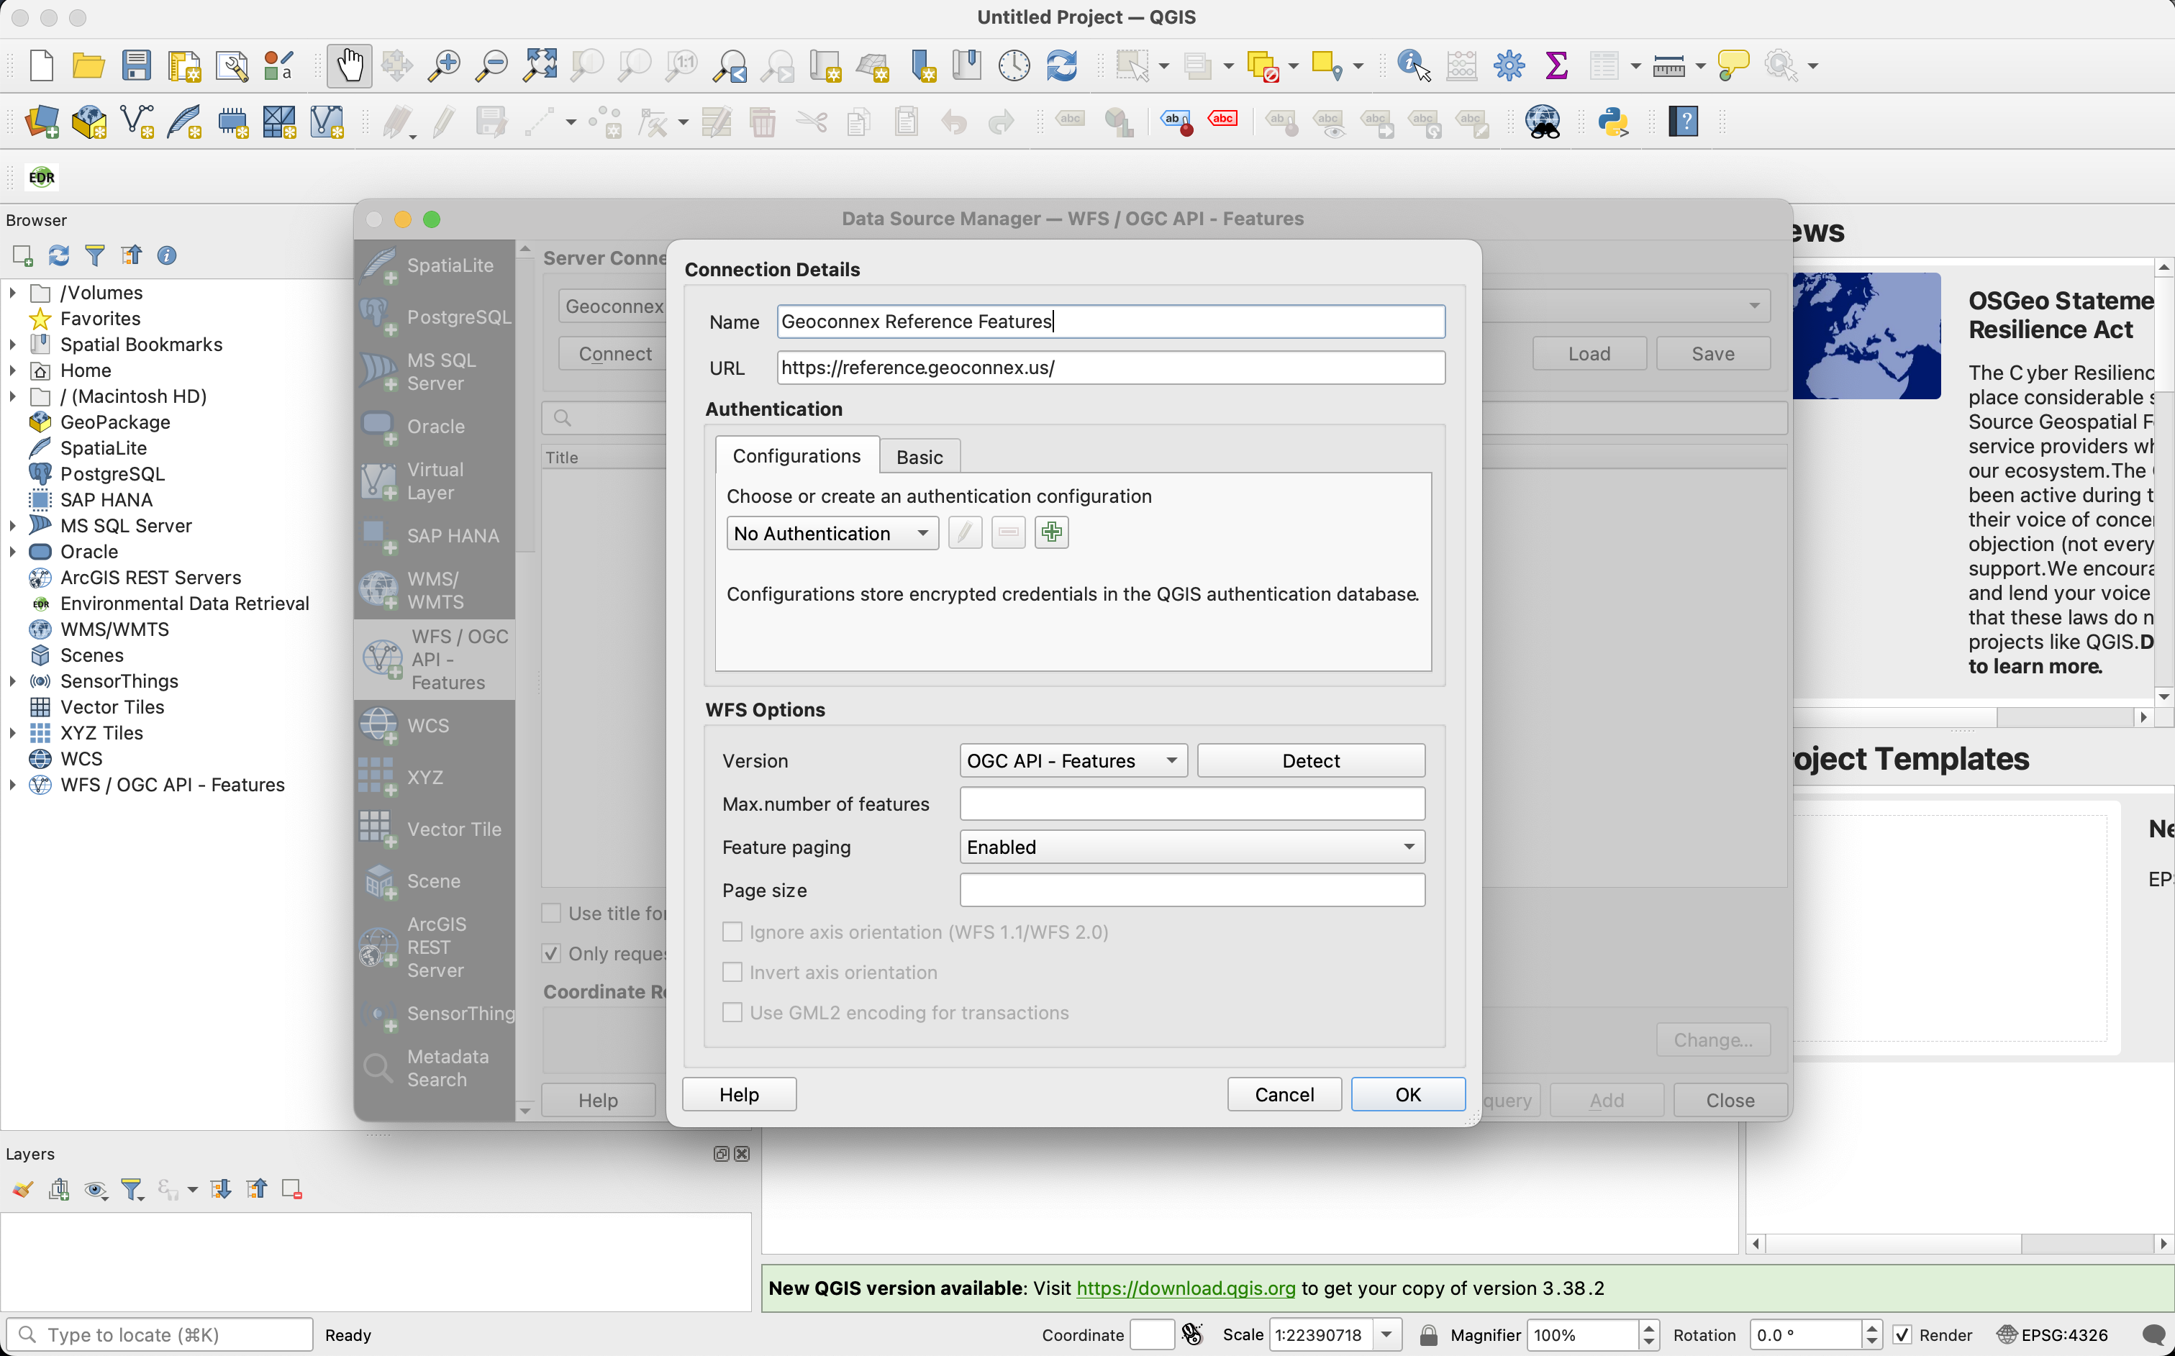Click OK in Connection Details dialog

(x=1407, y=1094)
